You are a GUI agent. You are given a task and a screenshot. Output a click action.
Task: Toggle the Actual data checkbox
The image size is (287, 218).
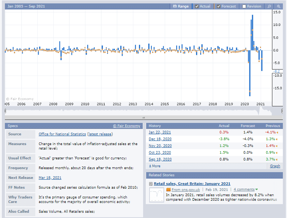(x=197, y=6)
